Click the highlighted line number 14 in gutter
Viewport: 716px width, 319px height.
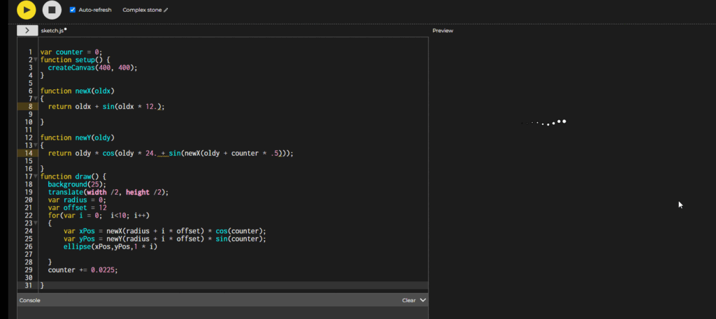coord(29,153)
